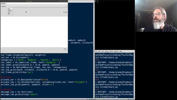Image resolution: width=177 pixels, height=100 pixels.
Task: Click the 'private_var = tk.BooleanVar' code line
Action: 25,80
